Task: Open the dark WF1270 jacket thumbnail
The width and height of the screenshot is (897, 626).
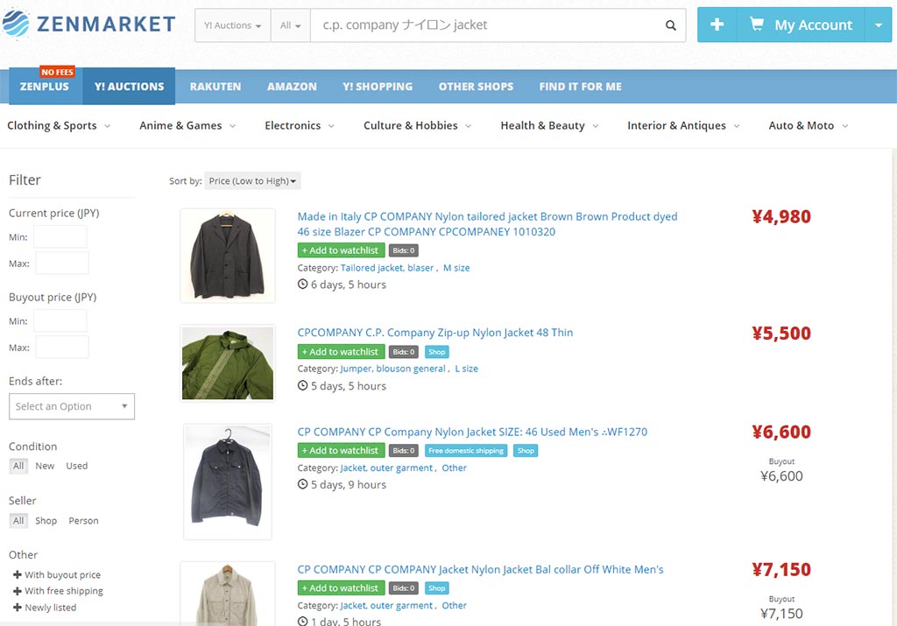Action: click(x=228, y=482)
